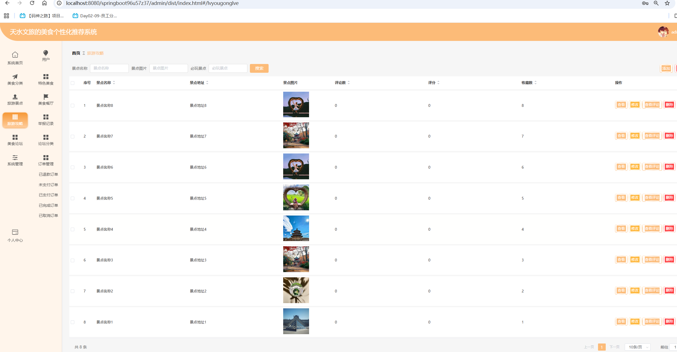This screenshot has width=677, height=352.
Task: Open 美食餐厅 flag icon
Action: 46,97
